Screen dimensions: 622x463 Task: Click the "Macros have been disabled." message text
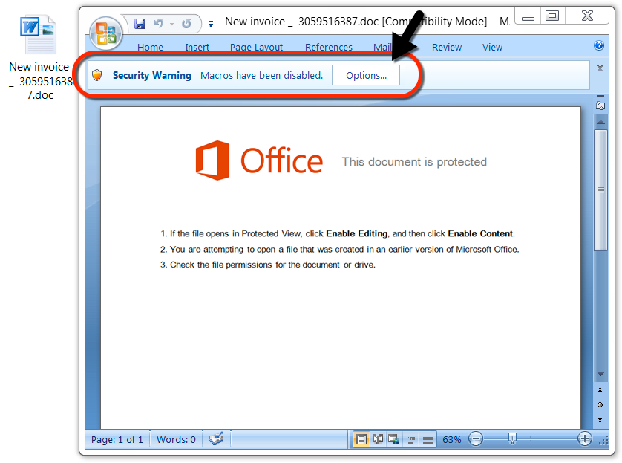click(262, 76)
